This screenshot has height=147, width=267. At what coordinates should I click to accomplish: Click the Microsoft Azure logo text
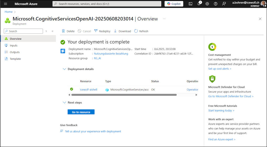(26, 4)
